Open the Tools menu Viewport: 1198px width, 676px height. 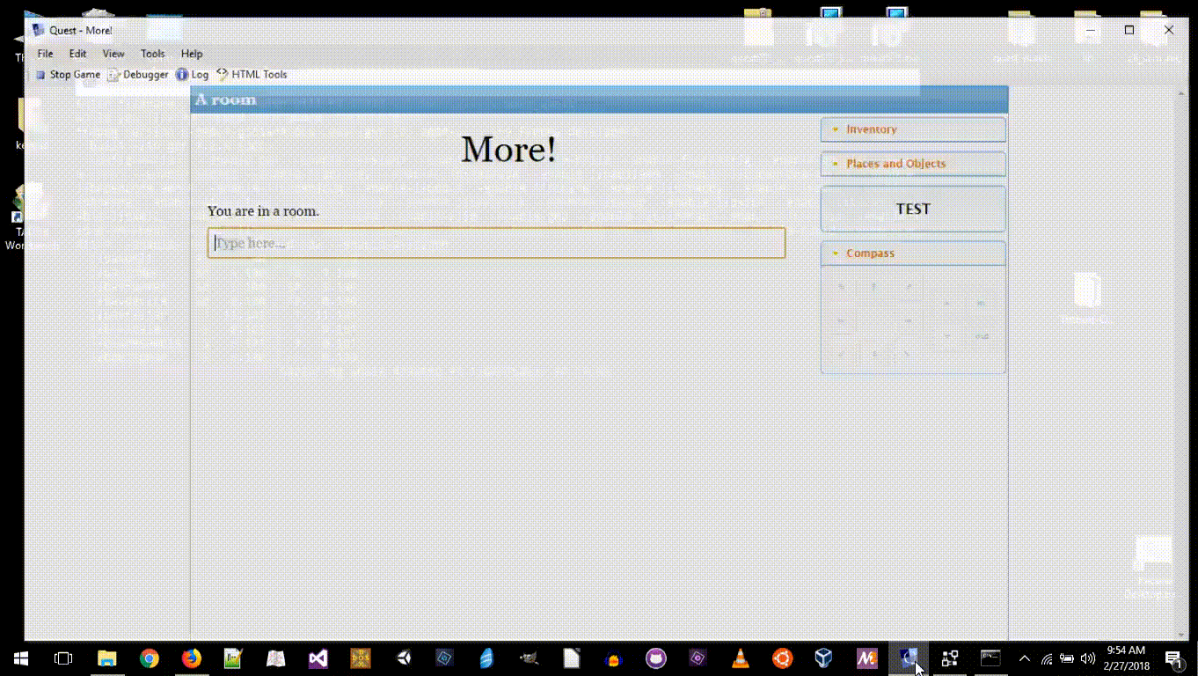pos(153,54)
